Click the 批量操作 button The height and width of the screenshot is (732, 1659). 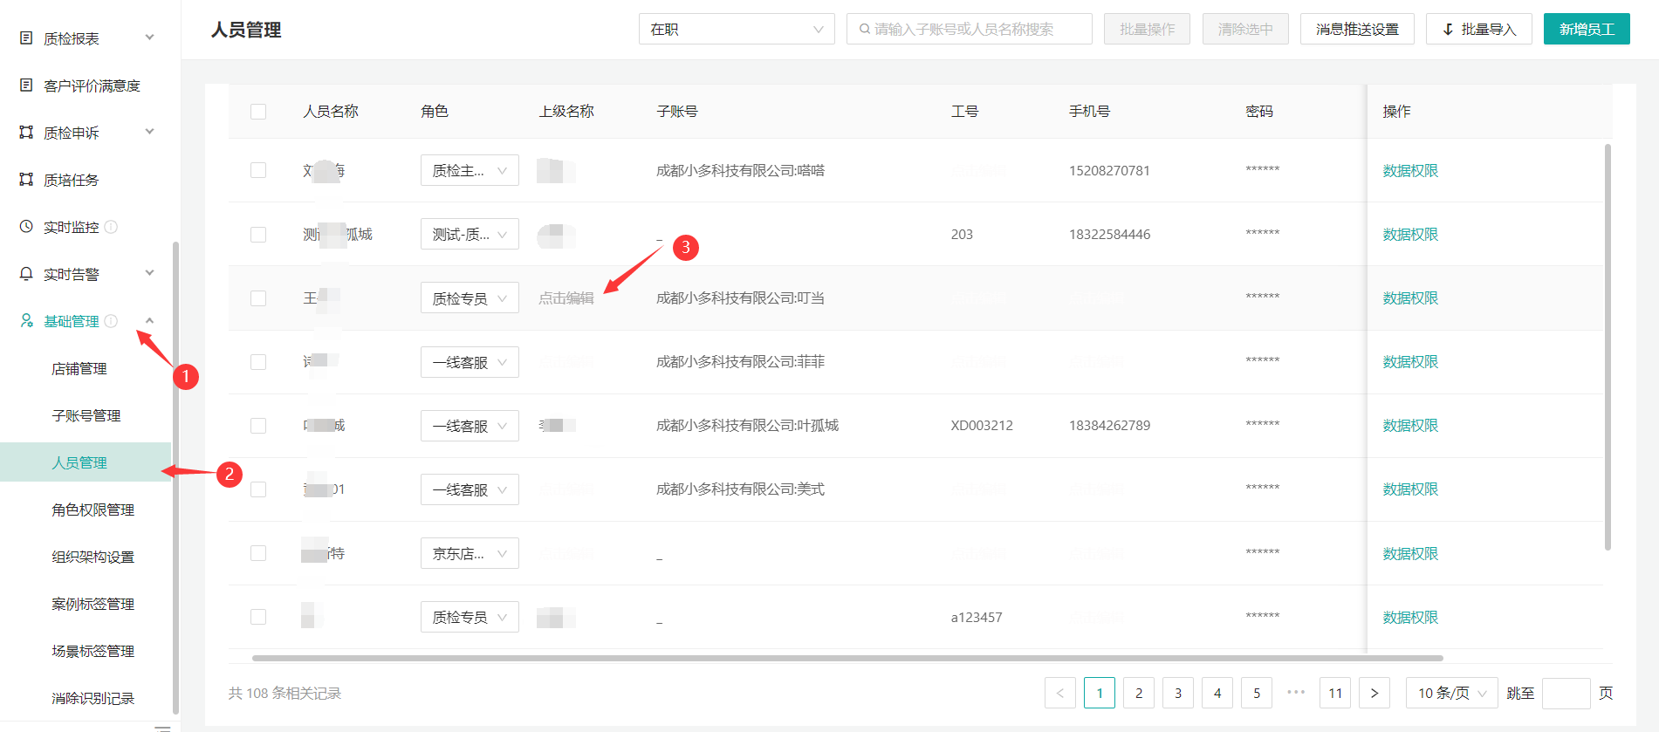tap(1147, 29)
